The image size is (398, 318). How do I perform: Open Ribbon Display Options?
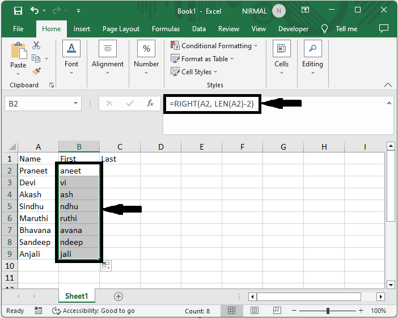pyautogui.click(x=305, y=10)
